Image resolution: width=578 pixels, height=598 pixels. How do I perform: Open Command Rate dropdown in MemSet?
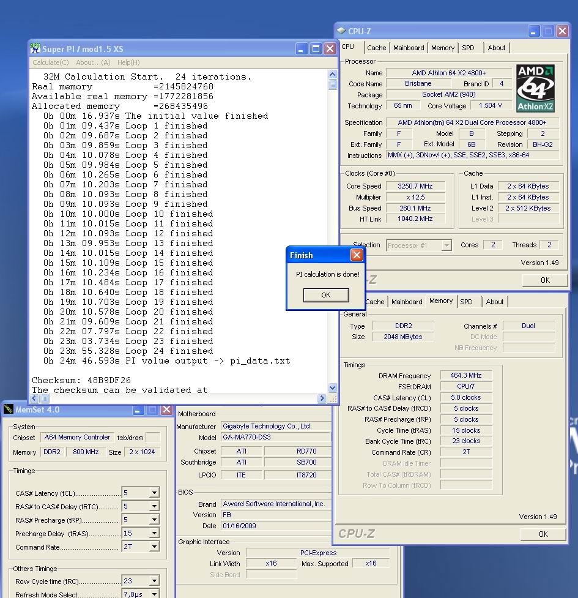coord(154,547)
